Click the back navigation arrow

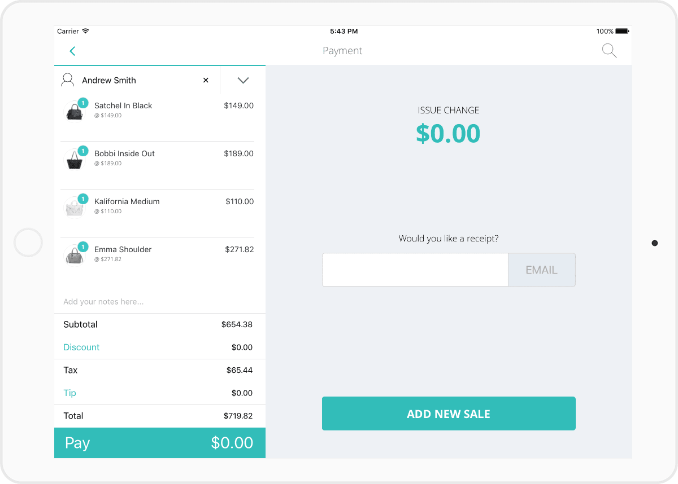tap(72, 51)
